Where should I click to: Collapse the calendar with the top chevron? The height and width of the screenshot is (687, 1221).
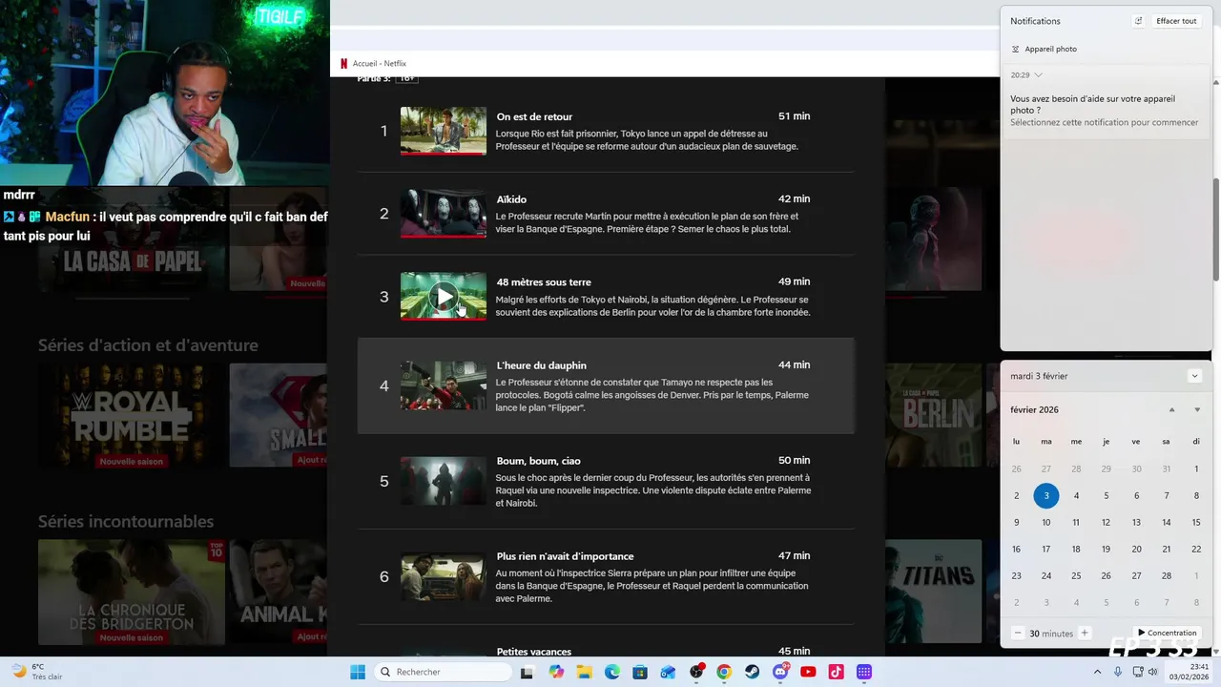[x=1194, y=376]
